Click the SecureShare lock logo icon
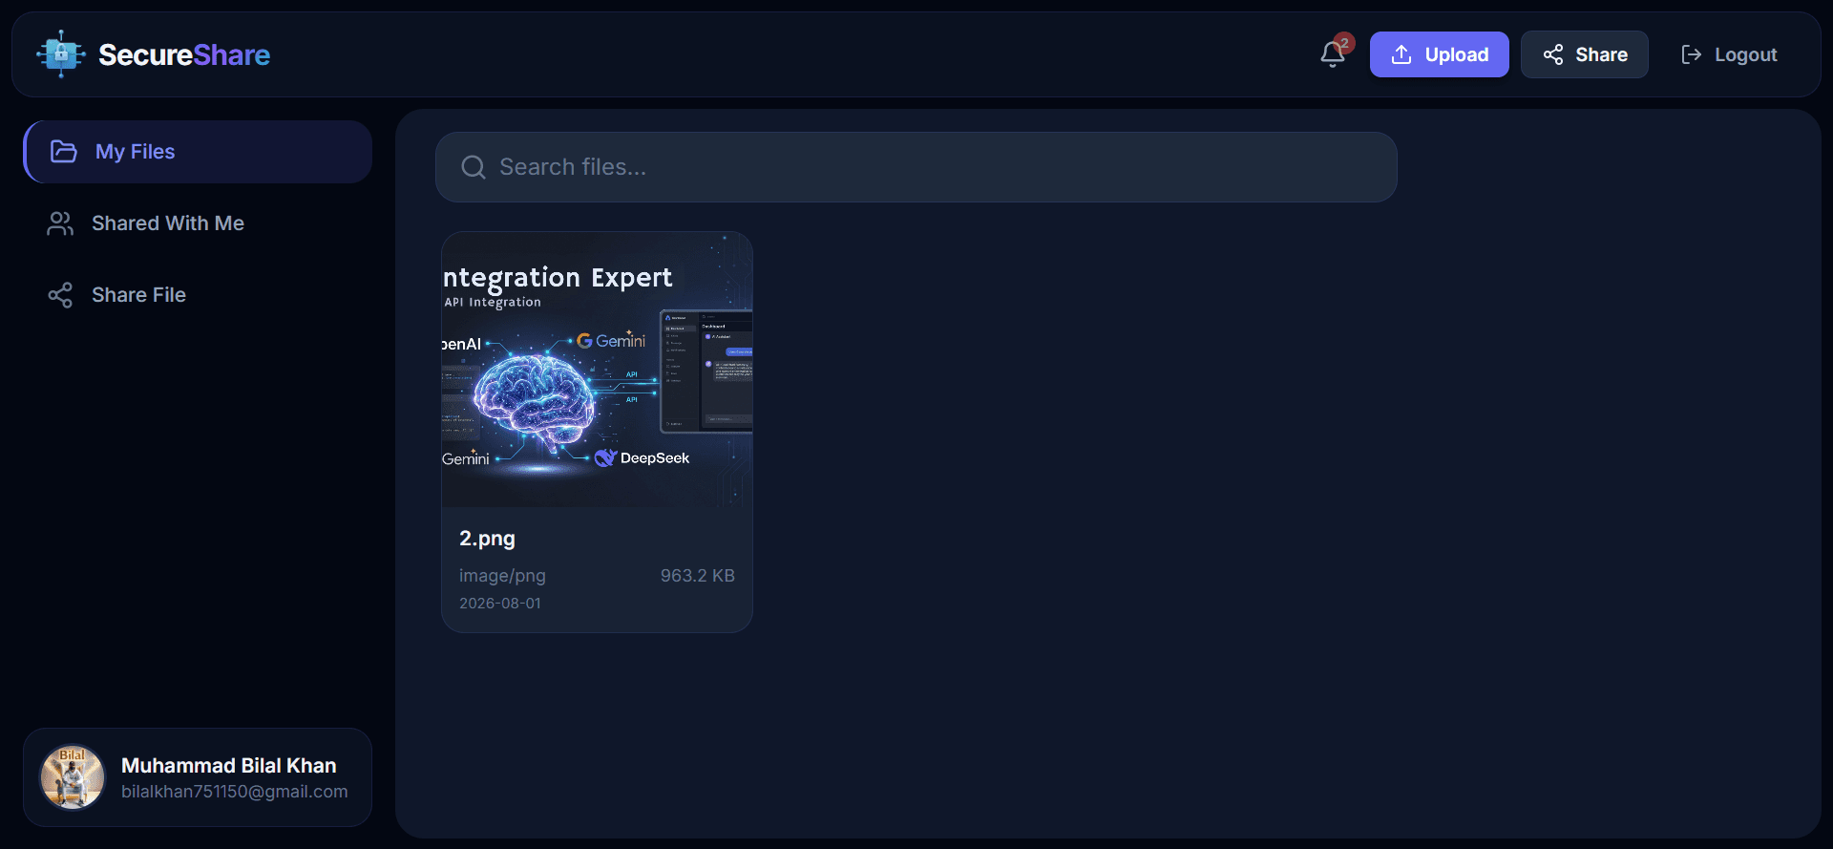Image resolution: width=1833 pixels, height=849 pixels. [61, 54]
